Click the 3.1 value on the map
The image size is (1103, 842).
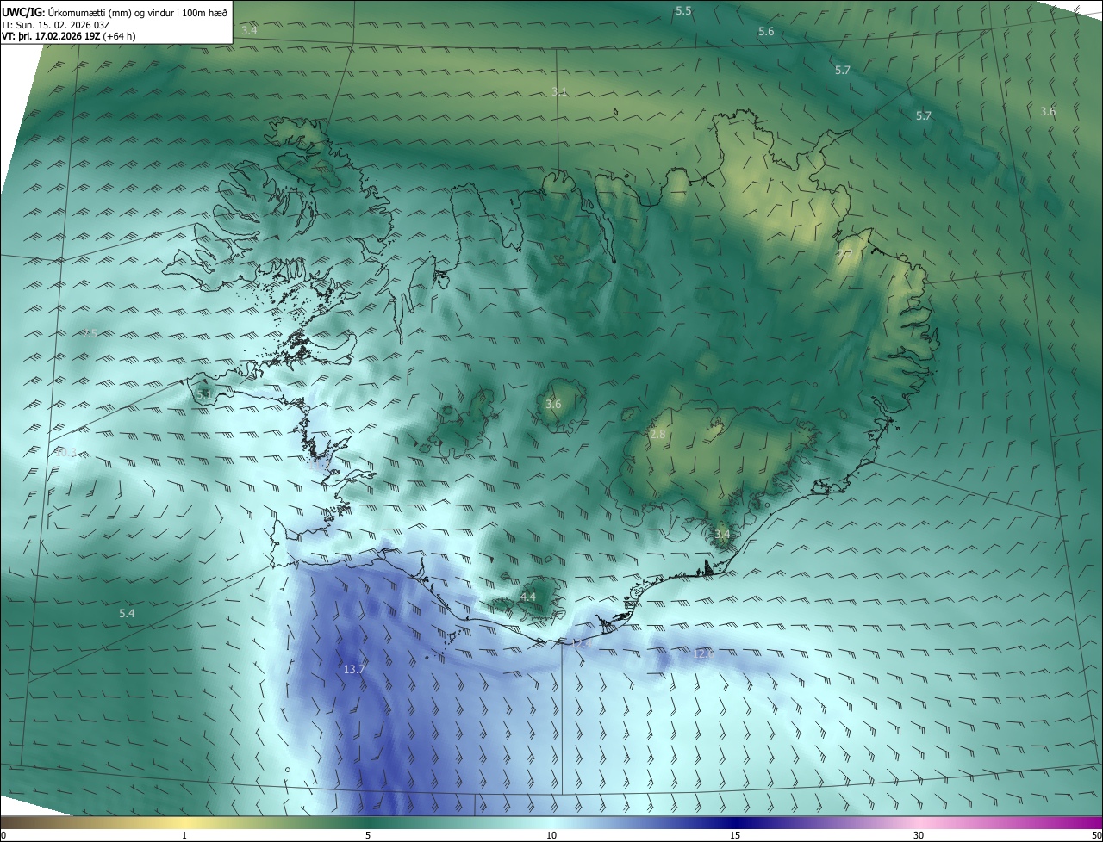tap(559, 91)
